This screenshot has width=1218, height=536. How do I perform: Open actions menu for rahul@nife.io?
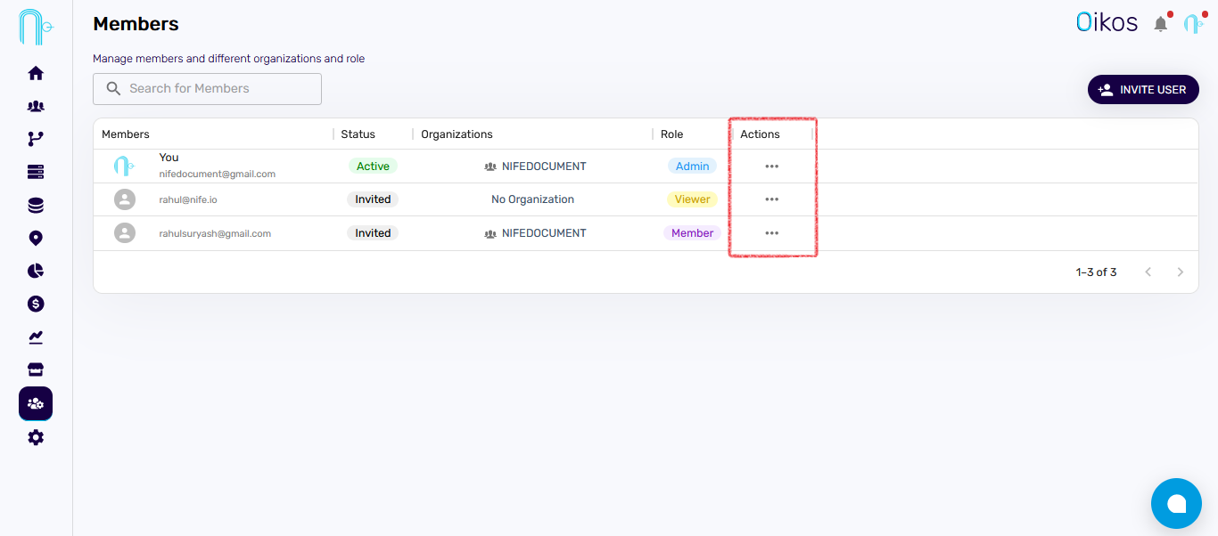click(771, 199)
